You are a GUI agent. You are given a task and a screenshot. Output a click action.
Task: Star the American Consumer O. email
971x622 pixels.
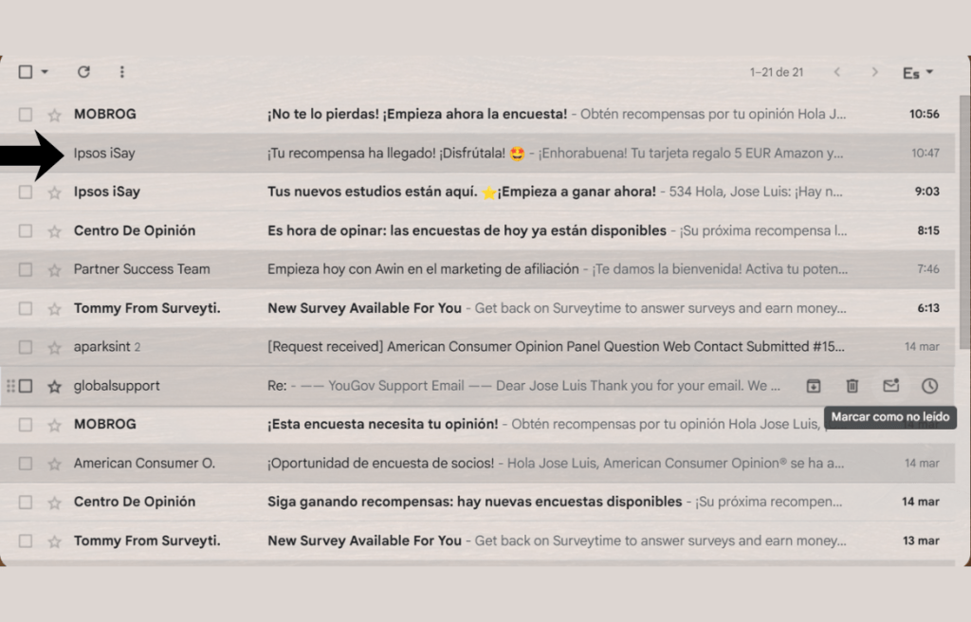click(54, 464)
